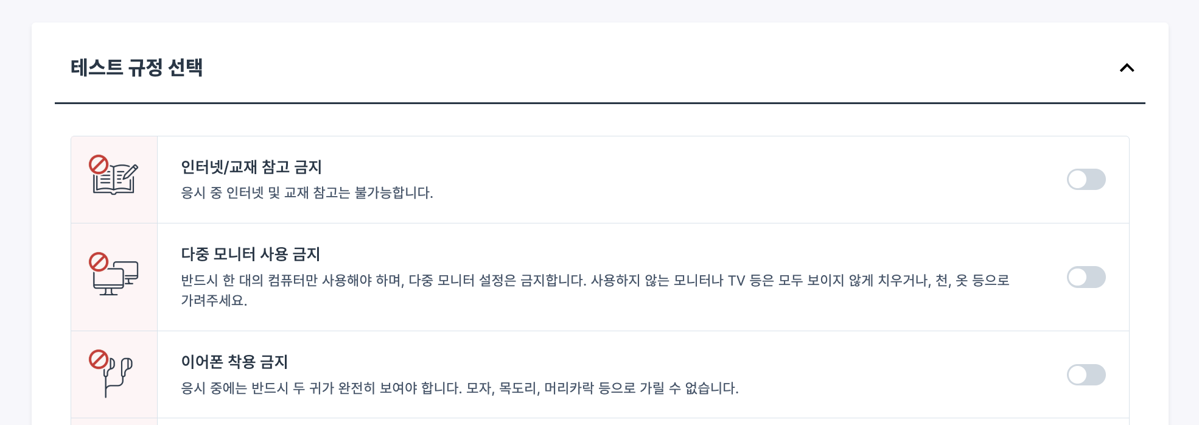Turn on the 다중 모니터 사용 금지 switch
Screen dimensions: 1199x425
1086,277
